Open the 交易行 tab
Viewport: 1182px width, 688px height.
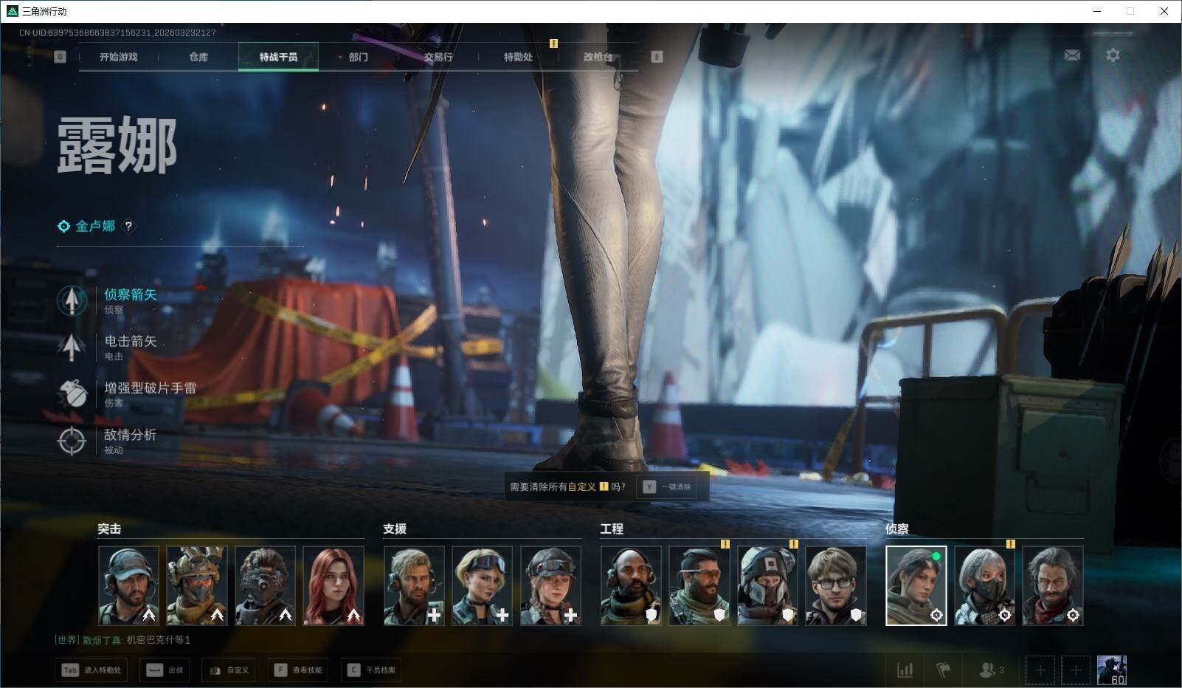[x=438, y=57]
